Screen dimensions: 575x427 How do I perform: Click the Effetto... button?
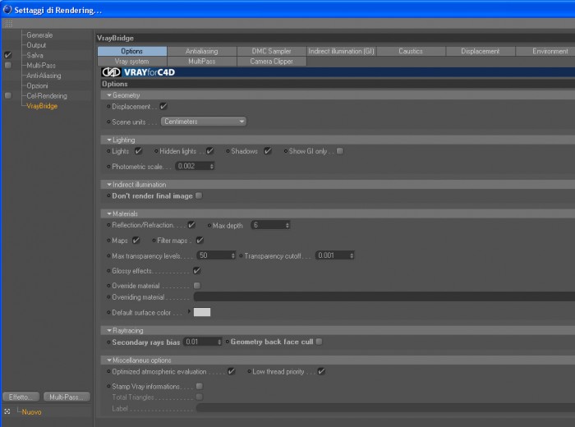tap(21, 397)
